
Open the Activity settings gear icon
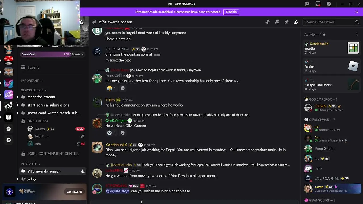(x=324, y=35)
